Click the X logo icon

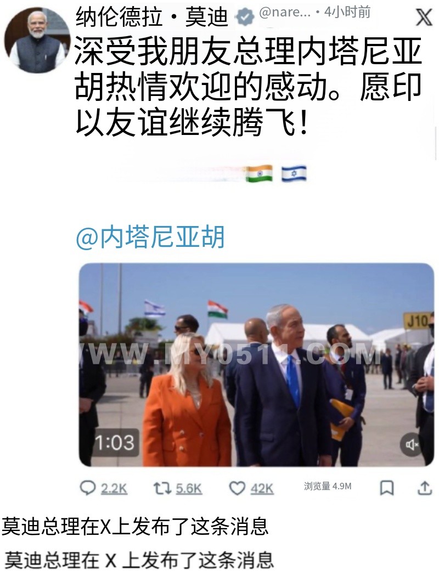coord(424,16)
